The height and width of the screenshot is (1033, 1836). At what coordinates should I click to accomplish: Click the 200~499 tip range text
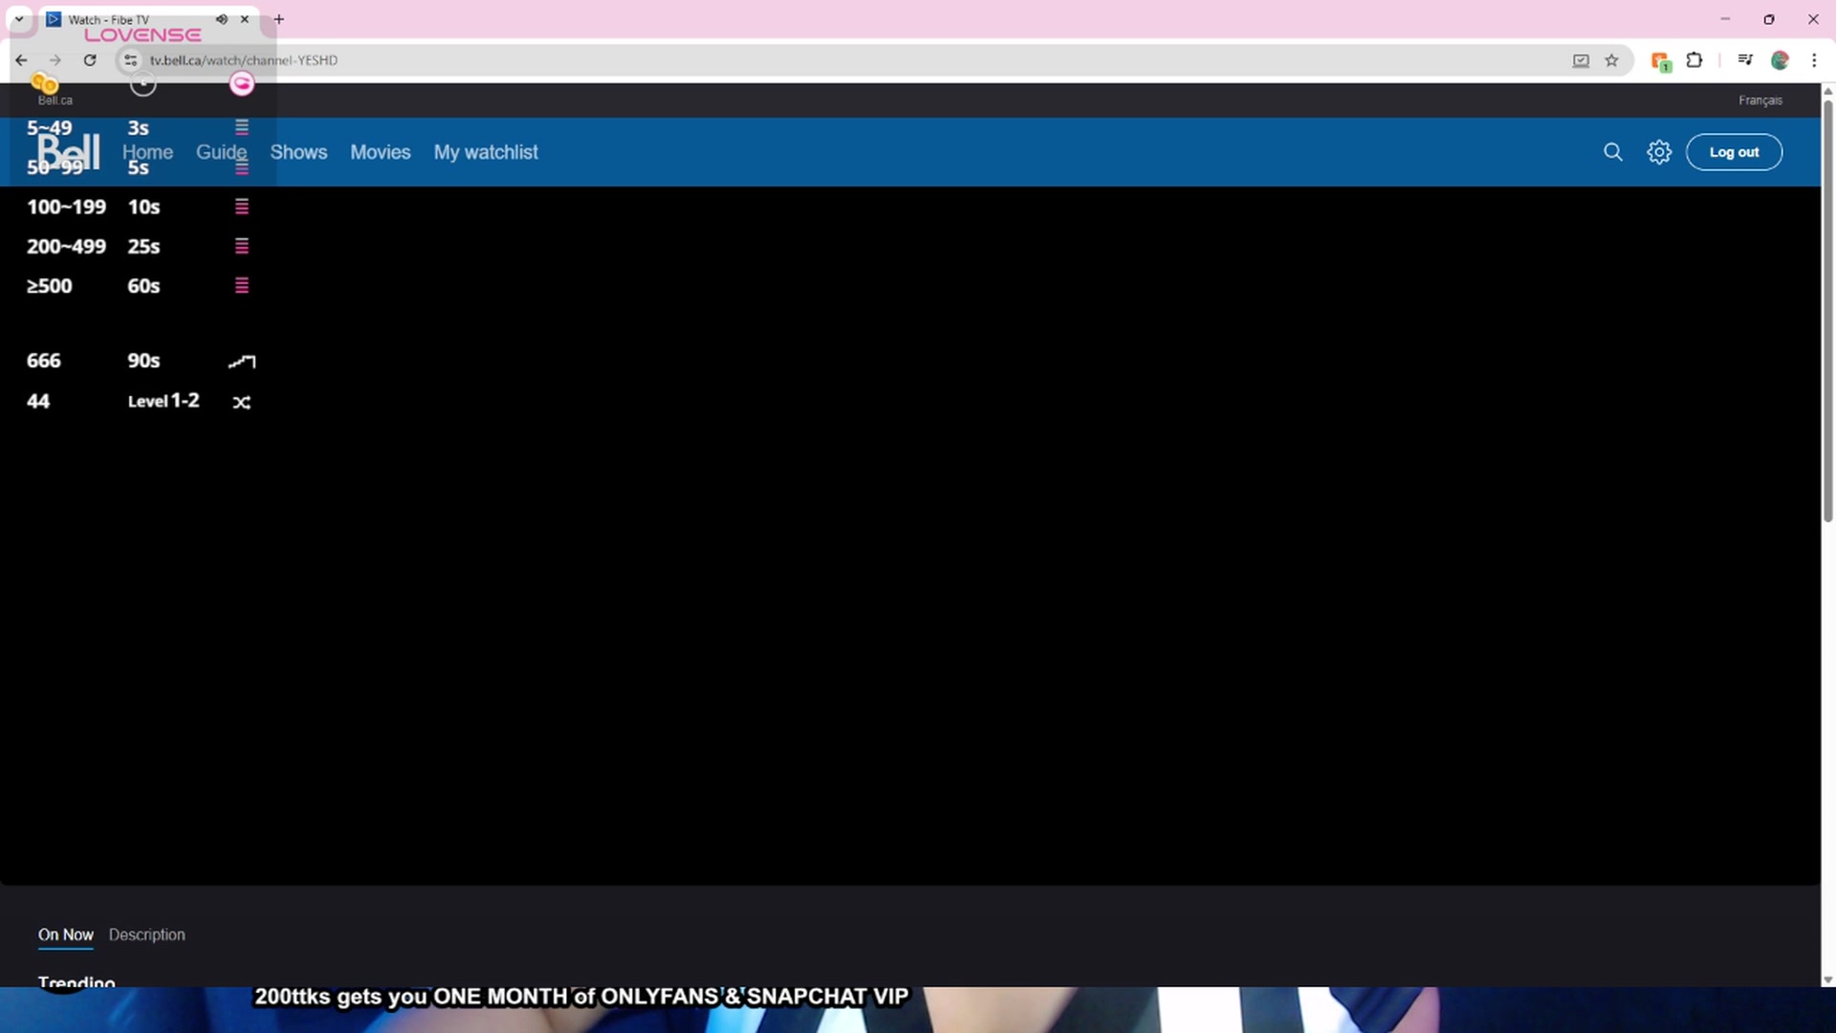66,246
